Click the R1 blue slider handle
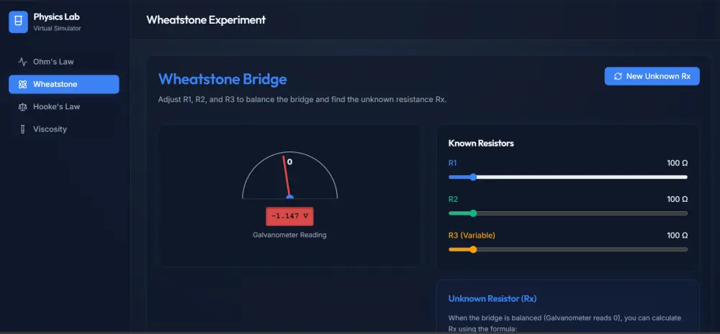 pos(473,177)
